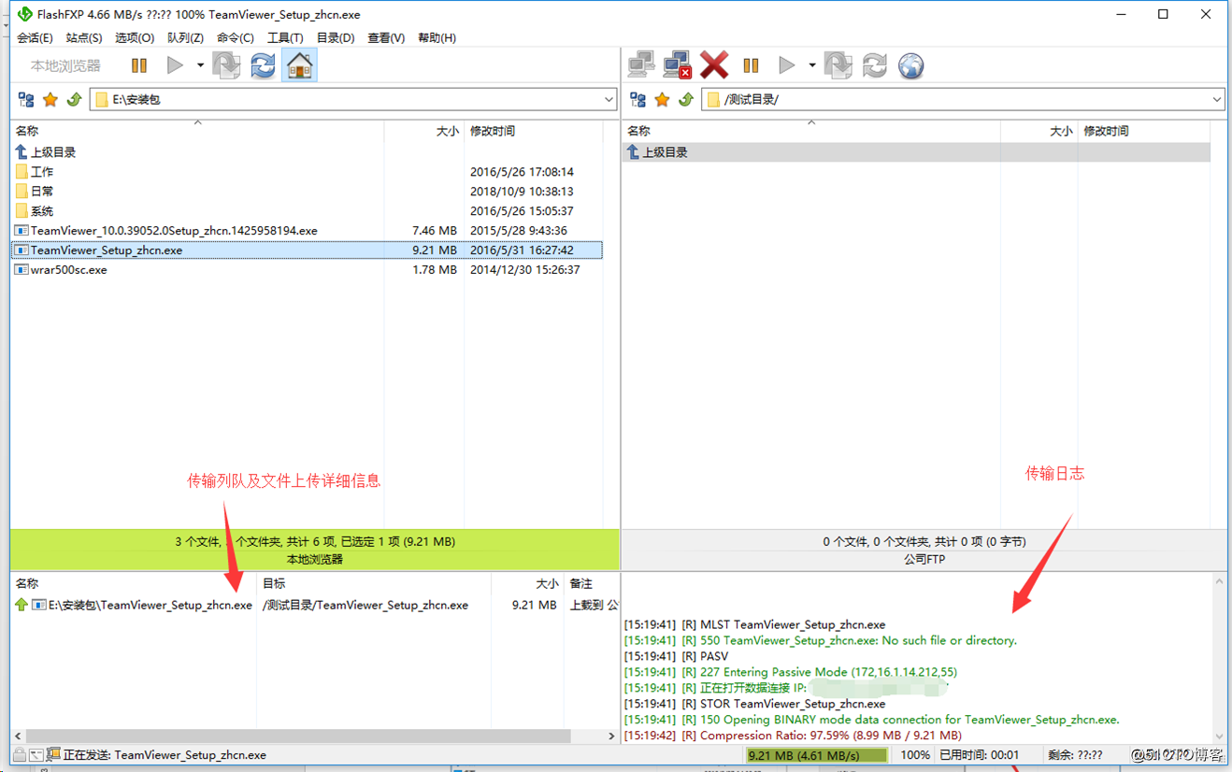Switch to local browser home icon
Viewport: 1232px width, 772px height.
300,65
